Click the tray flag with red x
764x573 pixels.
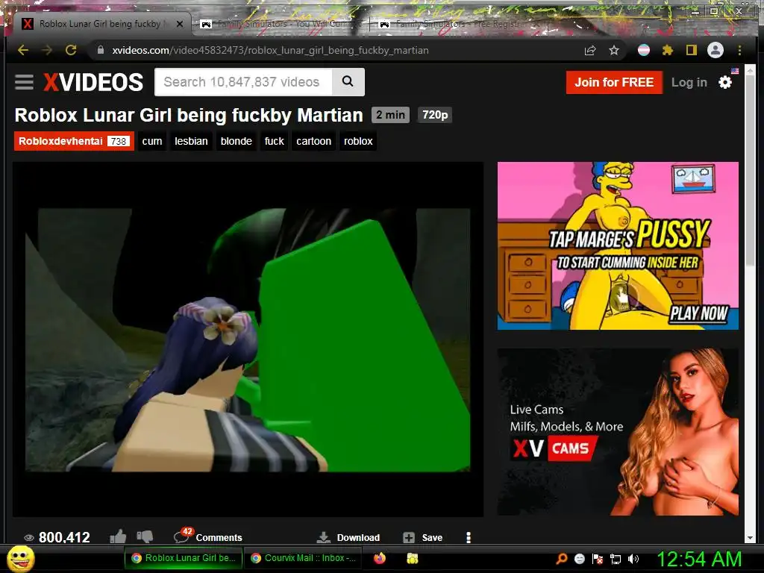tap(598, 559)
